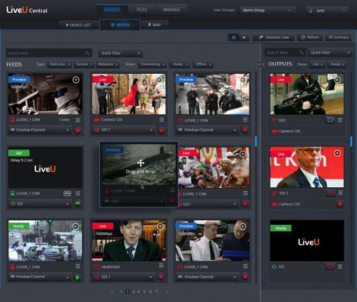Screen dimensions: 357x302
Task: Open menu icon on S&F feed card
Action: (x=78, y=193)
